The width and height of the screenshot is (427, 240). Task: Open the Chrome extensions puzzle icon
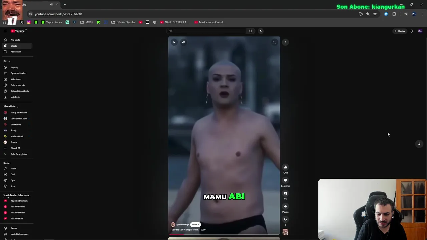point(394,14)
